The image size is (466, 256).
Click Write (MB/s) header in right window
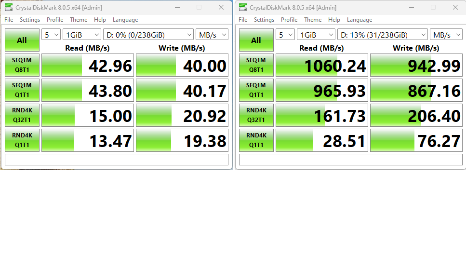(416, 48)
